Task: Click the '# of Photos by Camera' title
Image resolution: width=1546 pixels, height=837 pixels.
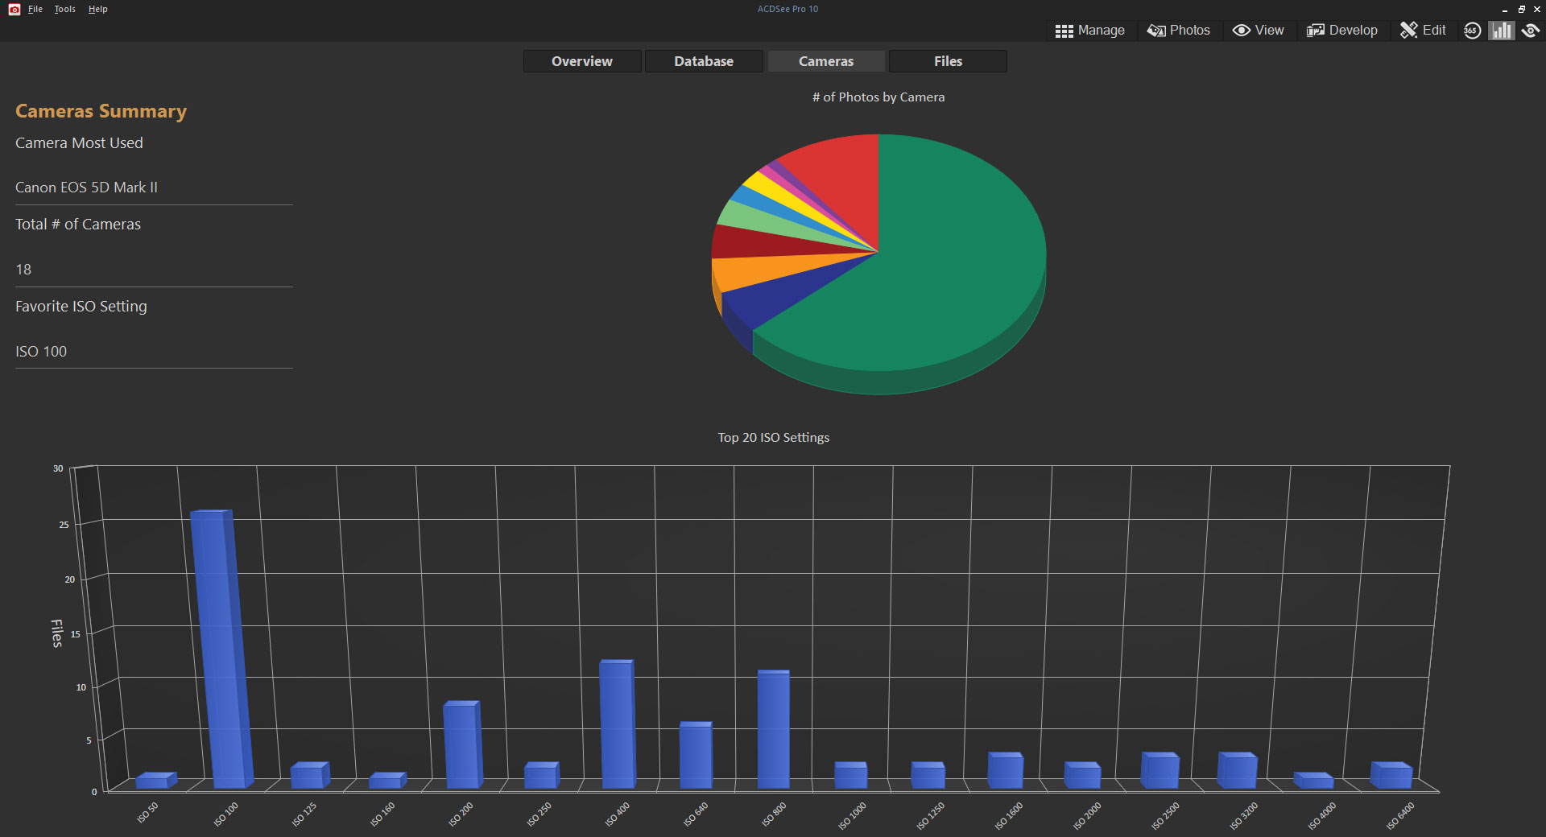Action: (878, 97)
